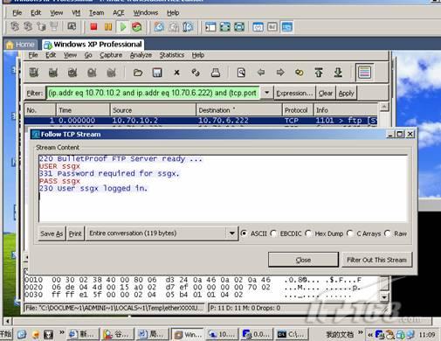Screen dimensions: 441x341
Task: Click the Save As button
Action: (x=52, y=233)
